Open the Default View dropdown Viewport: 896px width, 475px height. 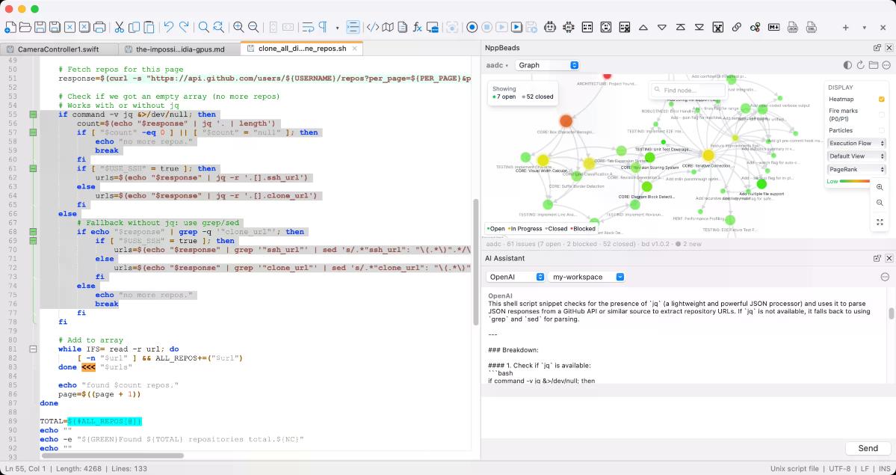pos(856,156)
